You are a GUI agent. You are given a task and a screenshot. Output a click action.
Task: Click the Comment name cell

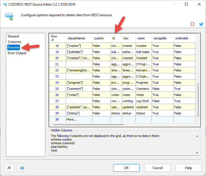pos(143,89)
